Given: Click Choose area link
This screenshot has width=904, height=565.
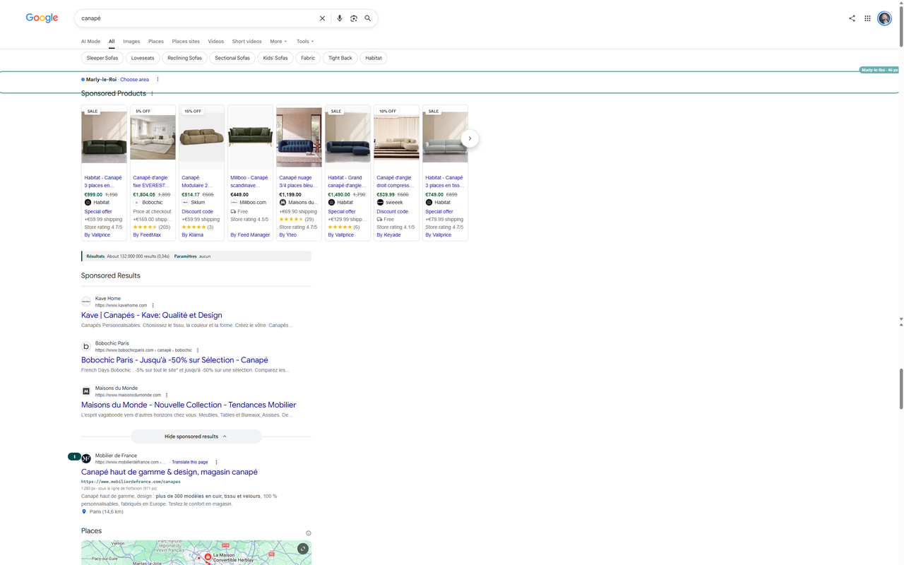Looking at the screenshot, I should 134,80.
